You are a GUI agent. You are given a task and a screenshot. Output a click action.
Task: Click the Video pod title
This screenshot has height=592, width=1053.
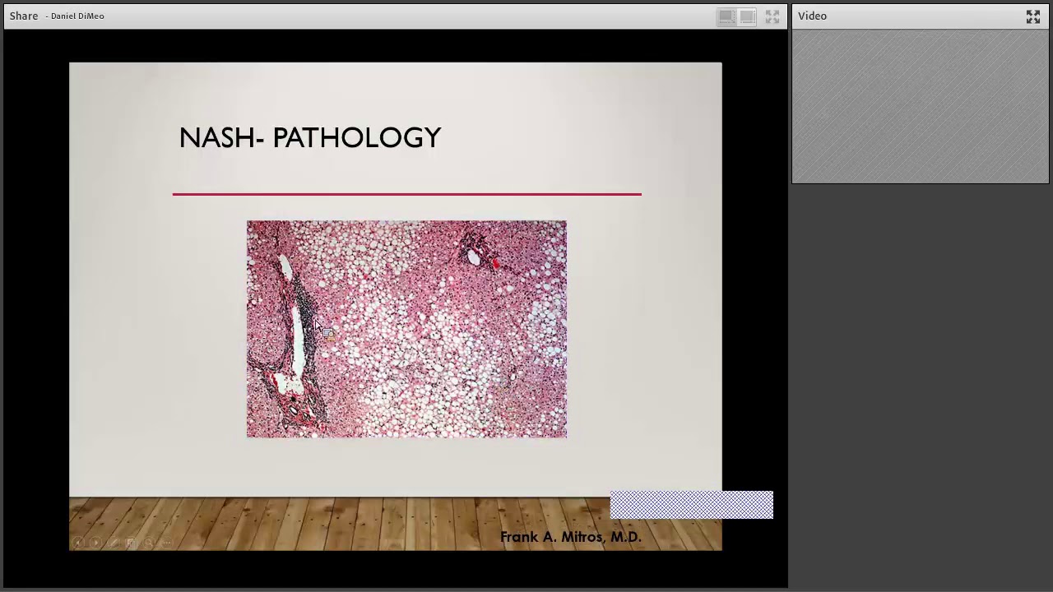click(812, 16)
